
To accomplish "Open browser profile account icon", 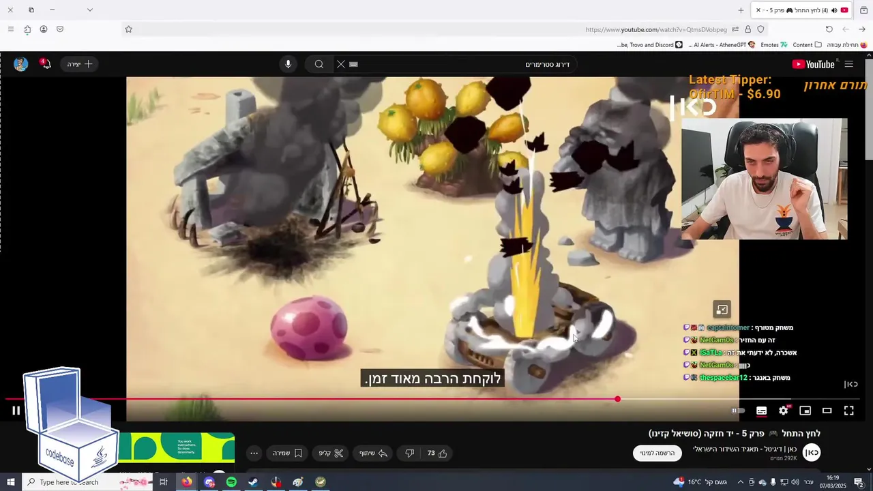I will point(44,29).
